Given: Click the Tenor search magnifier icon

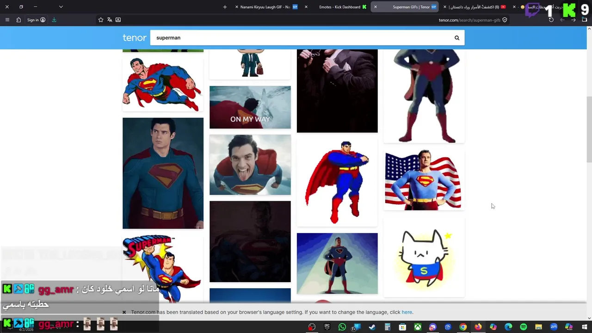Looking at the screenshot, I should 457,38.
